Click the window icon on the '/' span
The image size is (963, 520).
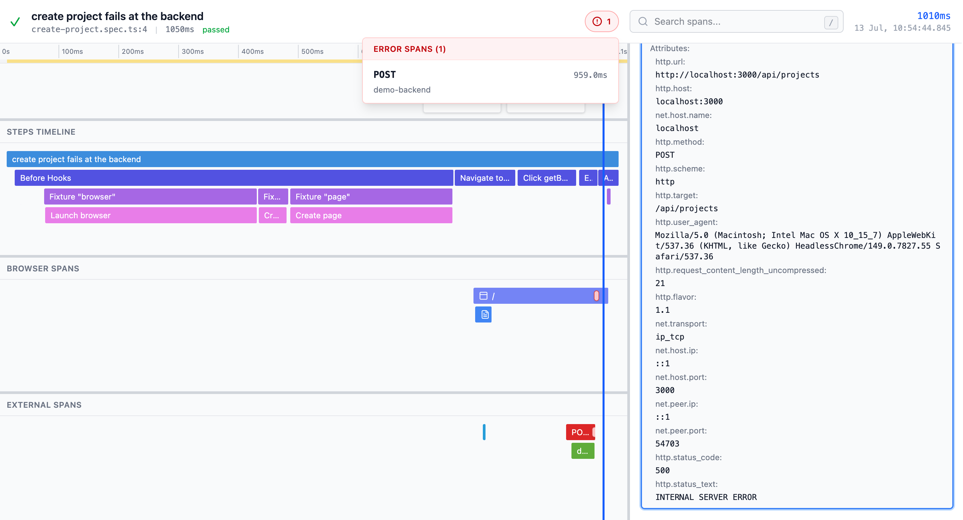click(483, 295)
